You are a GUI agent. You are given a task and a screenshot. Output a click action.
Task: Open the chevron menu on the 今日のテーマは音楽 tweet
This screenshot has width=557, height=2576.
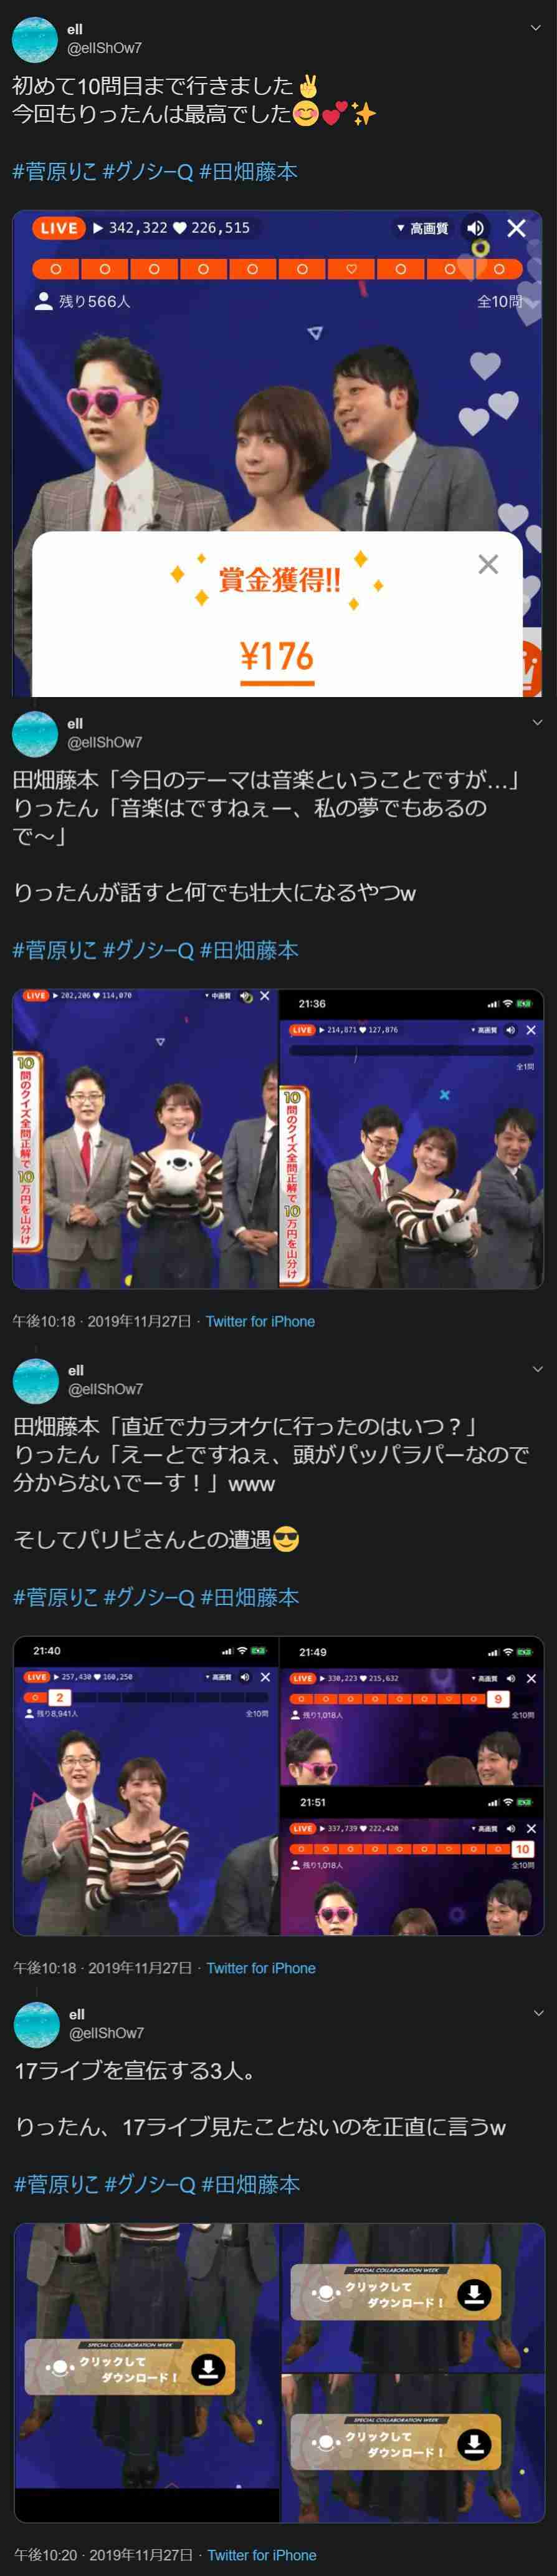tap(537, 722)
